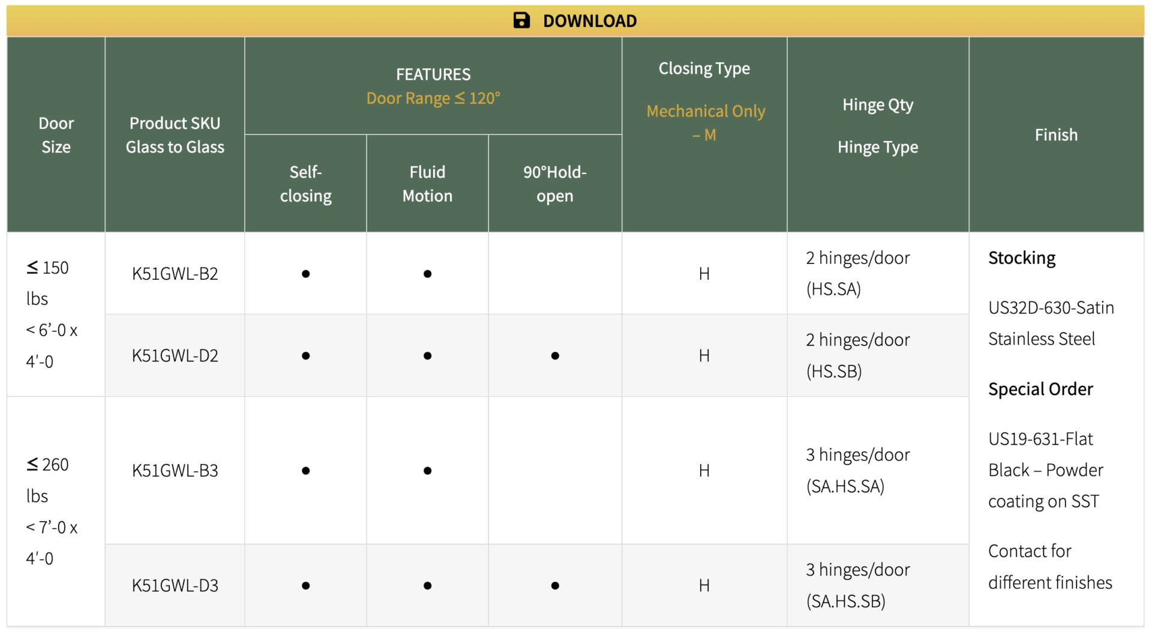This screenshot has height=632, width=1152.
Task: Select SKU K51GWL-D2 cell
Action: (175, 356)
